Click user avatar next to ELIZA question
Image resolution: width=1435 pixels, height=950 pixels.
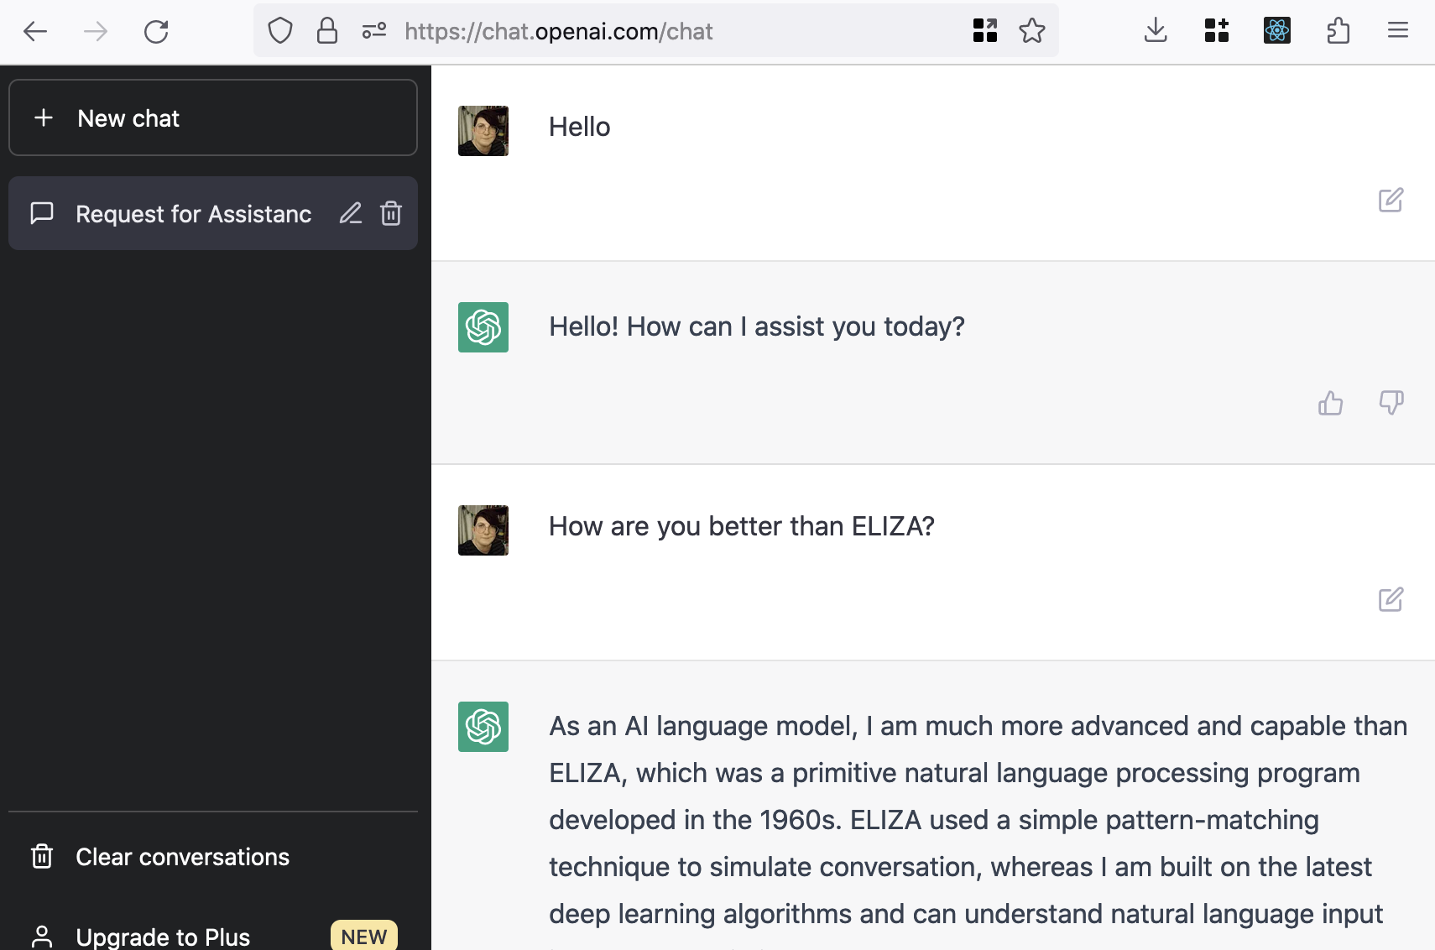coord(483,530)
